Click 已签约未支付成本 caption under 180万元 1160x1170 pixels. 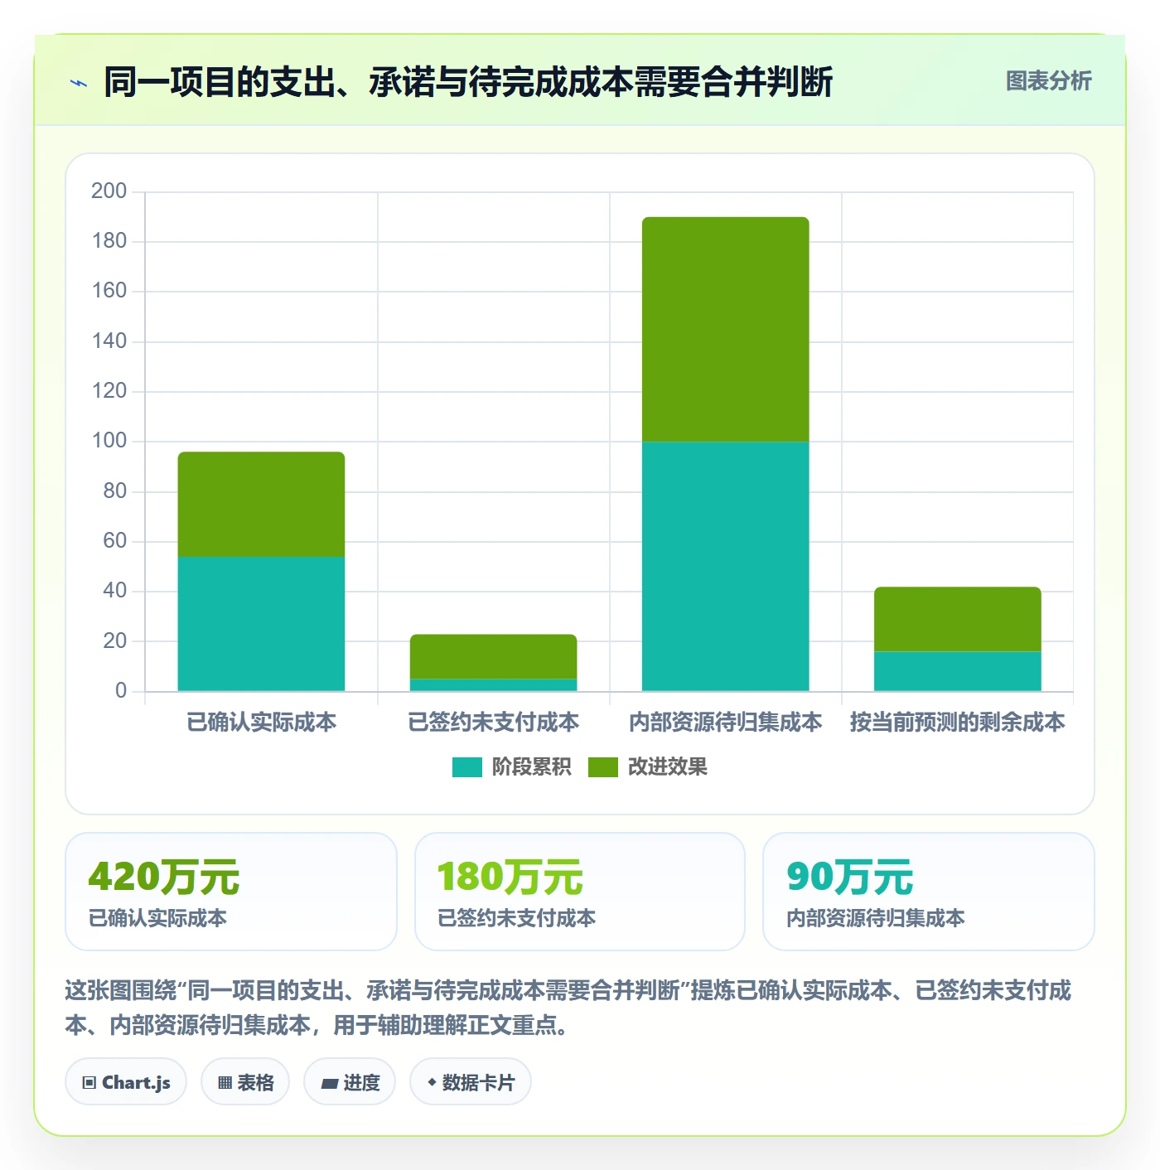tap(517, 918)
